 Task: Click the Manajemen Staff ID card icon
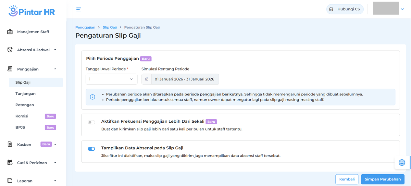point(10,32)
